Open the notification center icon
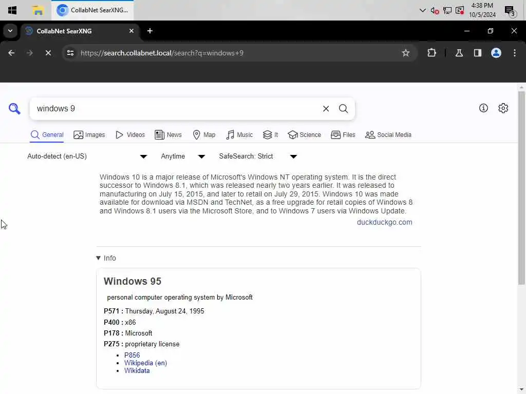Image resolution: width=526 pixels, height=394 pixels. tap(510, 11)
